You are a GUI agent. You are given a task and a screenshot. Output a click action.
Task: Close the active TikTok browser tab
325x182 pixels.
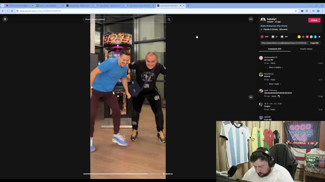(x=183, y=6)
